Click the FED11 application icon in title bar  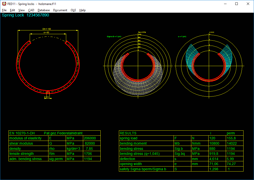[x=4, y=4]
